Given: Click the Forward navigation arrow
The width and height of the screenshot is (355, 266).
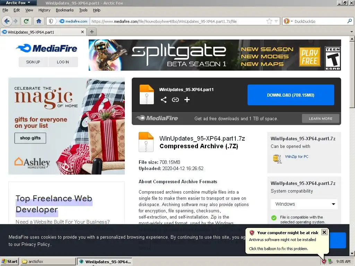Looking at the screenshot, I should point(15,21).
